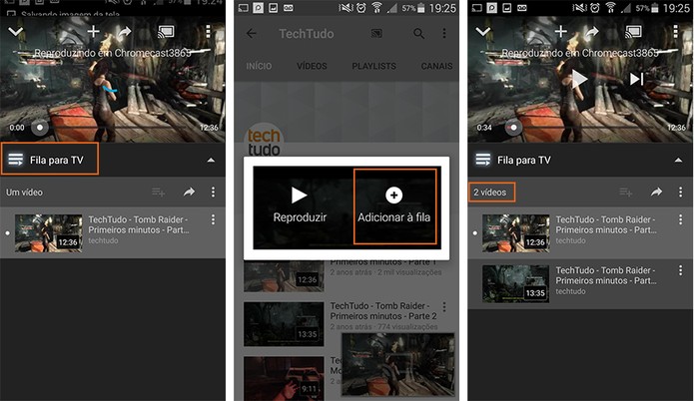
Task: Switch to the VÍDEOS tab
Action: coord(312,66)
